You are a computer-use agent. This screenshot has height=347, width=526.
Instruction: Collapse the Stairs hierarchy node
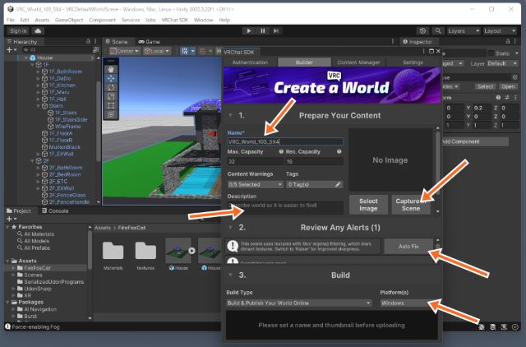click(x=39, y=106)
